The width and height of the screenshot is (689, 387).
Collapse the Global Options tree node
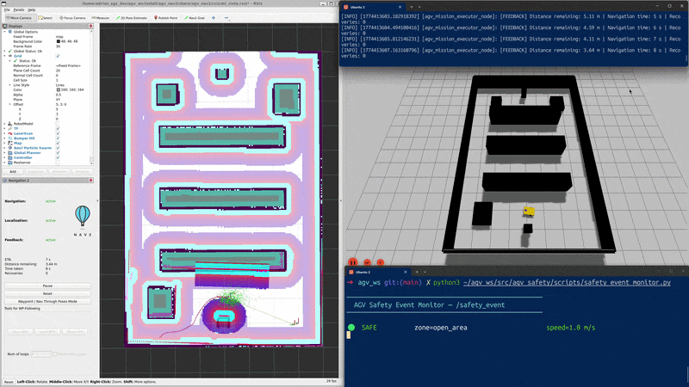pyautogui.click(x=5, y=32)
